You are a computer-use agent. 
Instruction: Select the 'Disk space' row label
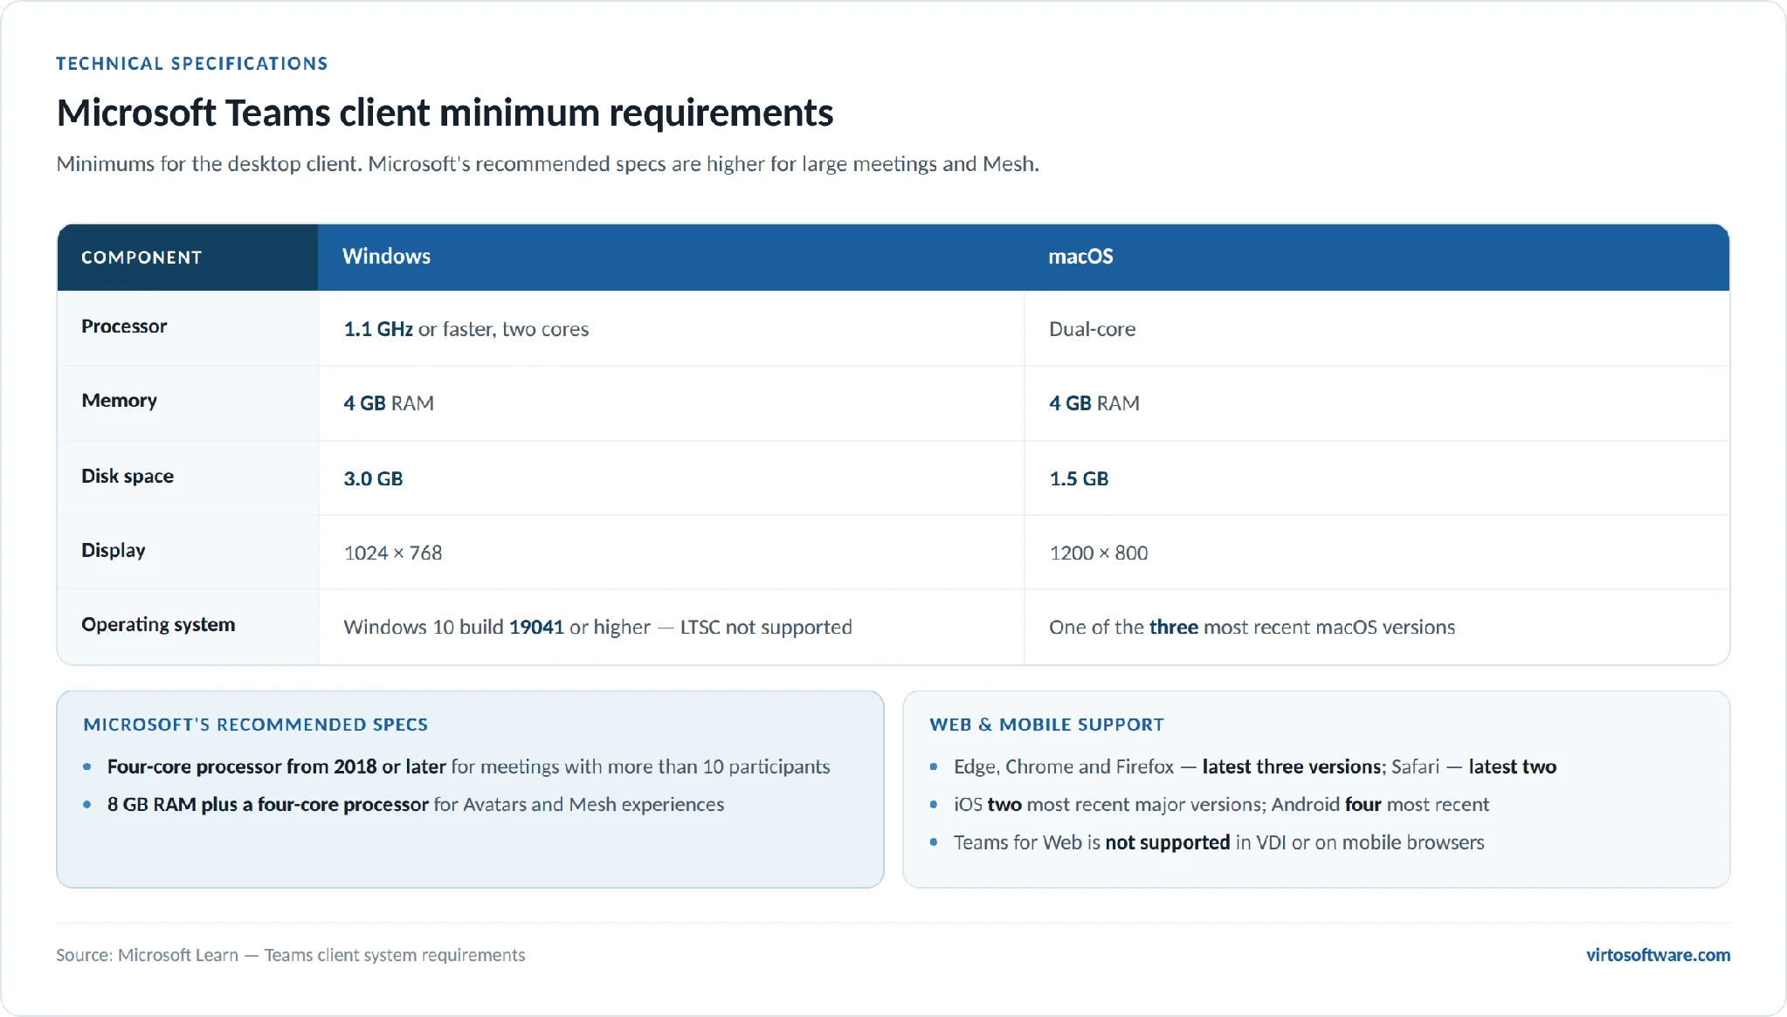(128, 476)
